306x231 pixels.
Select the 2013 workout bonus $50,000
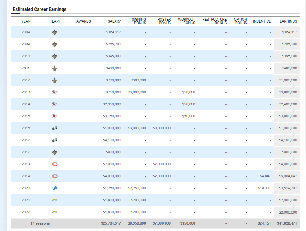click(x=188, y=92)
